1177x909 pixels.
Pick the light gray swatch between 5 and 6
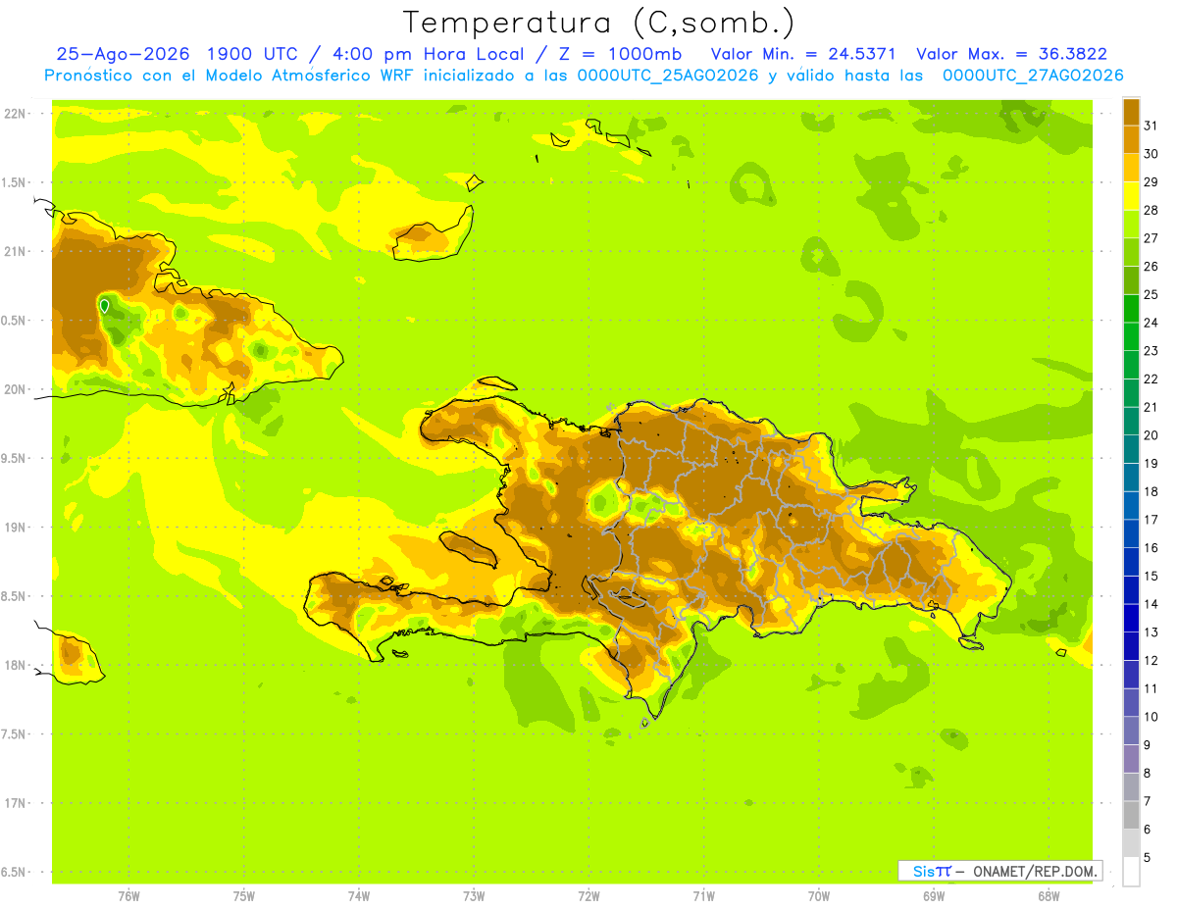click(1131, 843)
